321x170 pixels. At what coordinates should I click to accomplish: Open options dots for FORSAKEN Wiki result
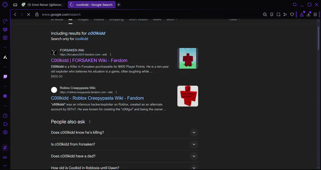pos(111,54)
